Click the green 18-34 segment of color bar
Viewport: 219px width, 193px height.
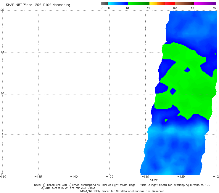(139, 4)
